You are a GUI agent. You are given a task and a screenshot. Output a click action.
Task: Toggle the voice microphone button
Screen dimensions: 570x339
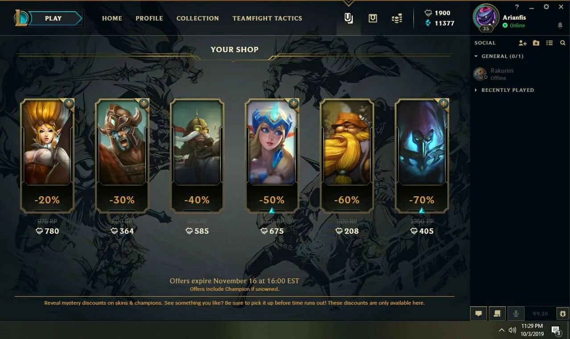pyautogui.click(x=516, y=314)
